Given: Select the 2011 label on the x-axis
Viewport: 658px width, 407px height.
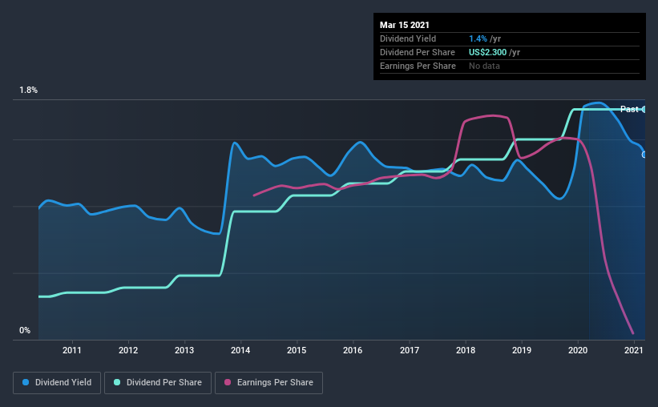Looking at the screenshot, I should [72, 350].
